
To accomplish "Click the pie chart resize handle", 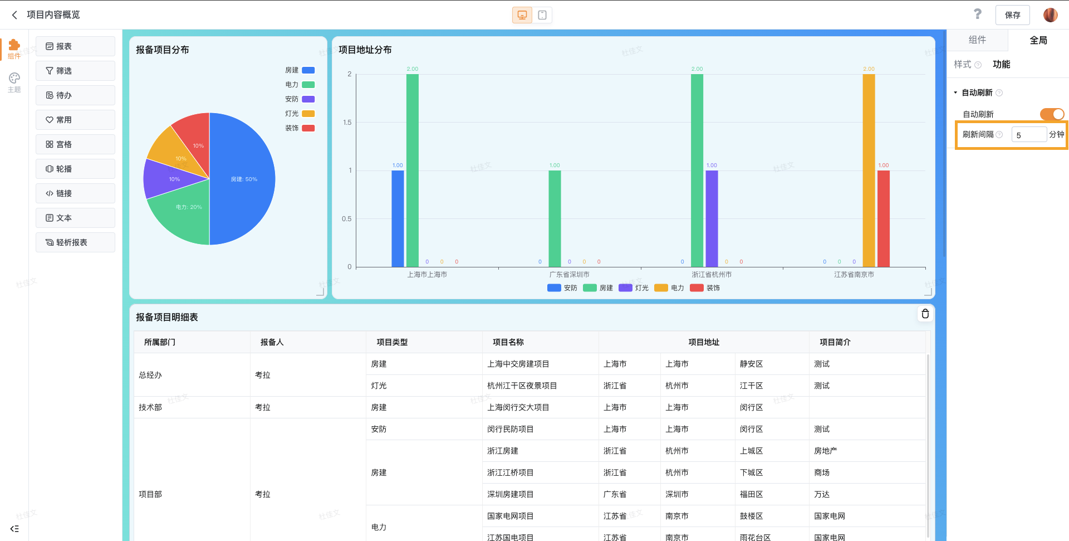I will click(x=320, y=292).
